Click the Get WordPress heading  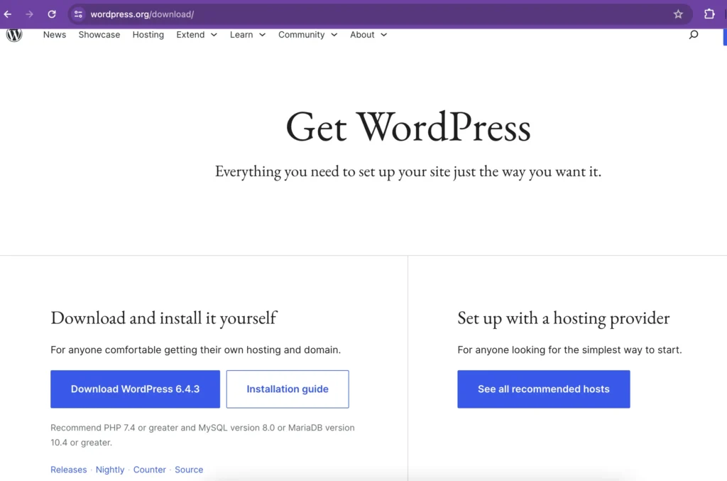click(408, 126)
